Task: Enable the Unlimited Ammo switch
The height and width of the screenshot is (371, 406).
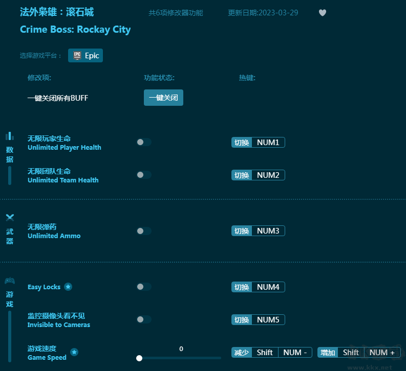Action: [x=144, y=231]
